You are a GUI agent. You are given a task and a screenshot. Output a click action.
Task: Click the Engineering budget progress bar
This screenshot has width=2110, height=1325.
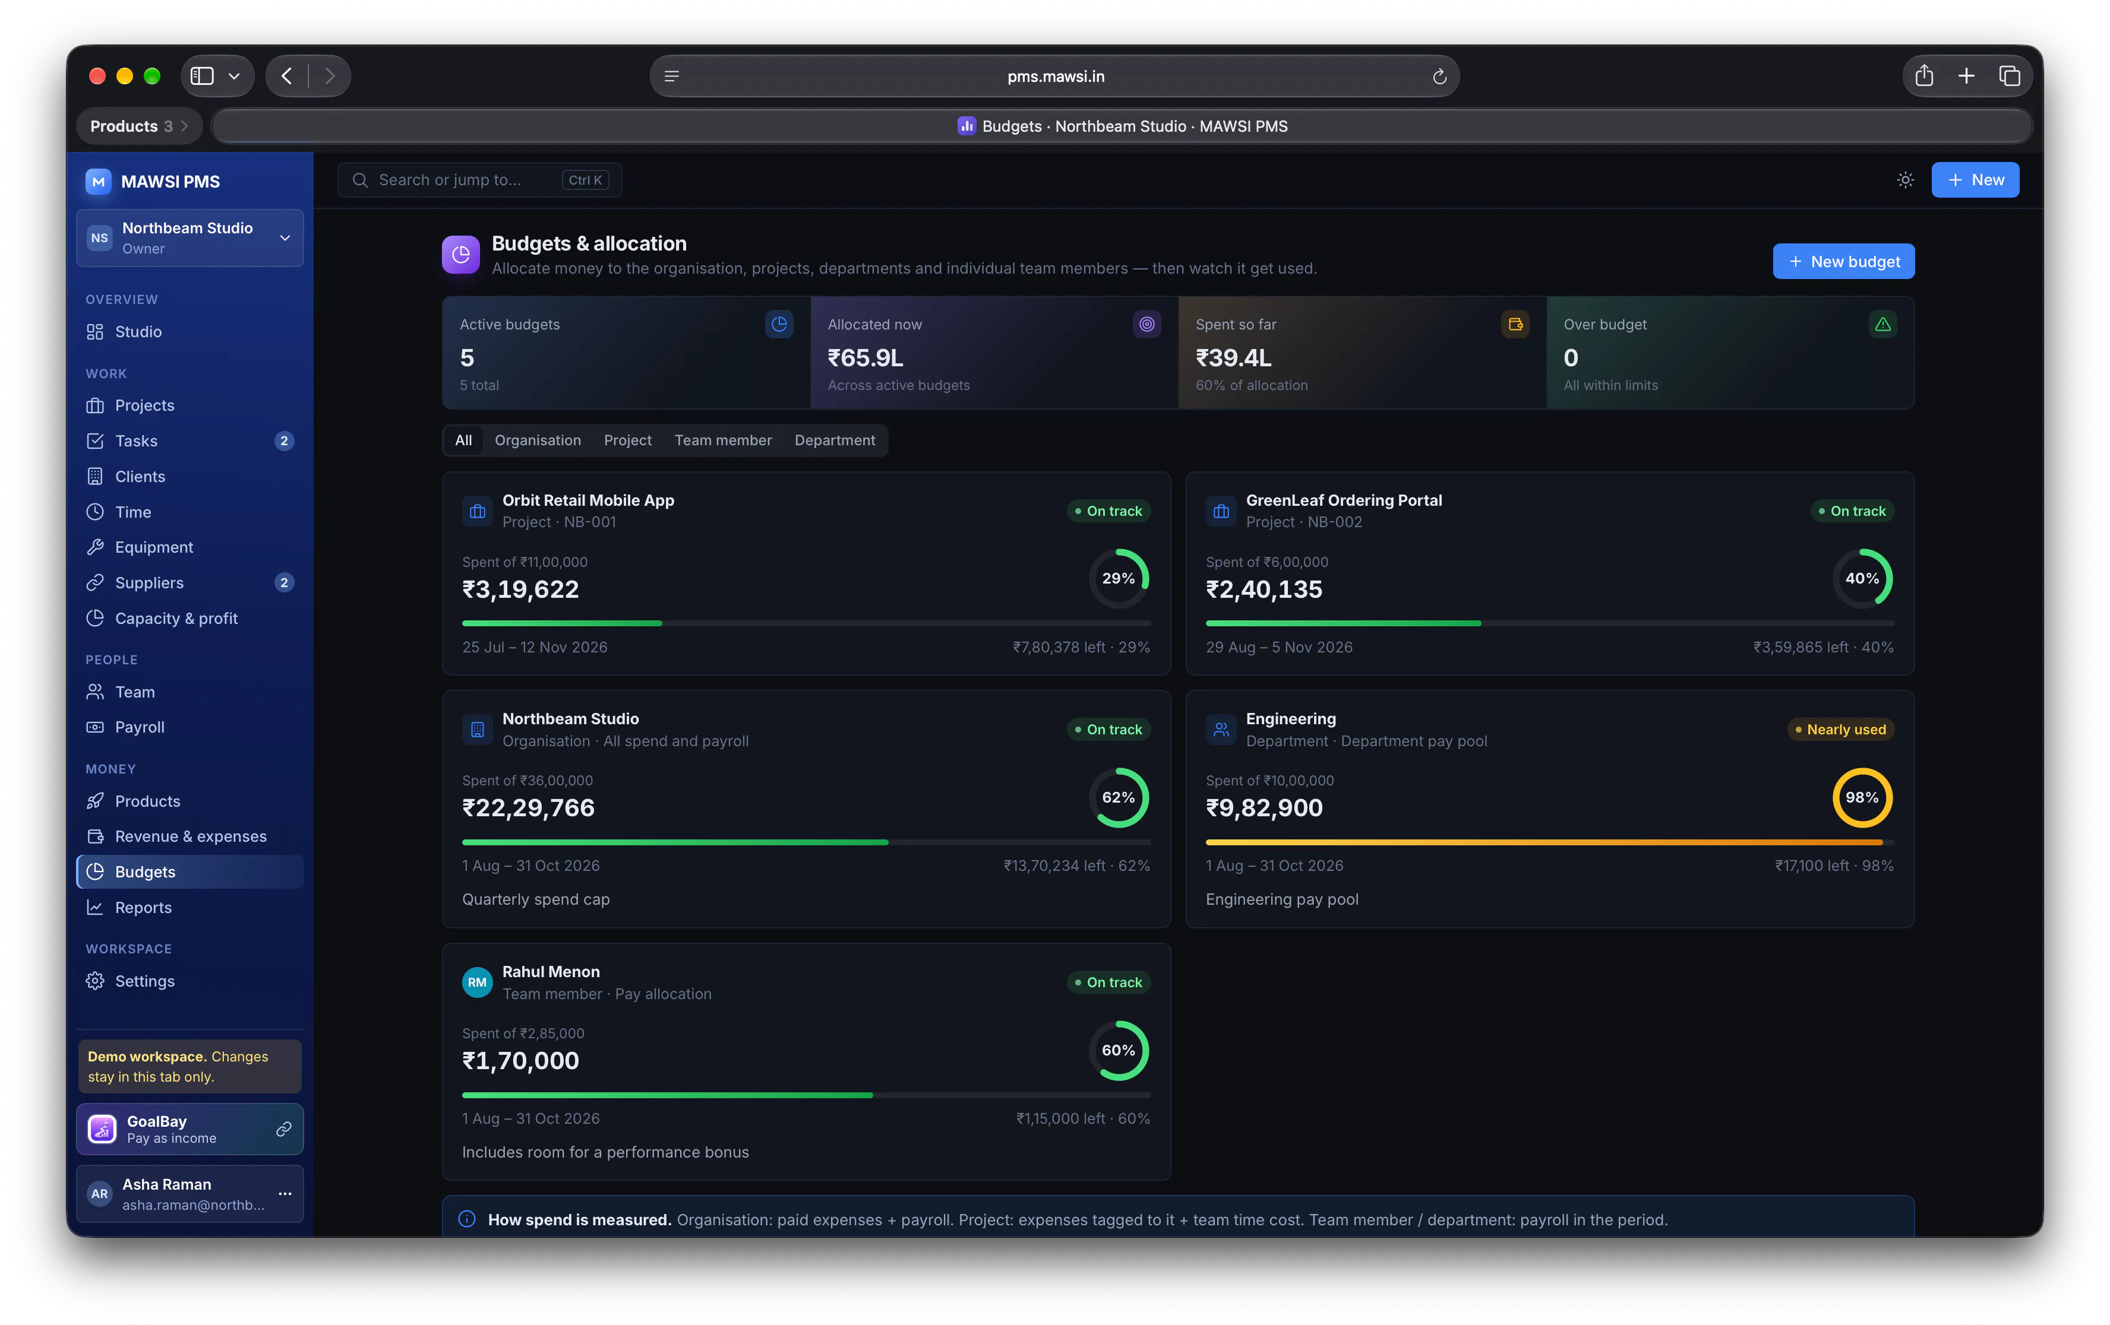(1549, 842)
